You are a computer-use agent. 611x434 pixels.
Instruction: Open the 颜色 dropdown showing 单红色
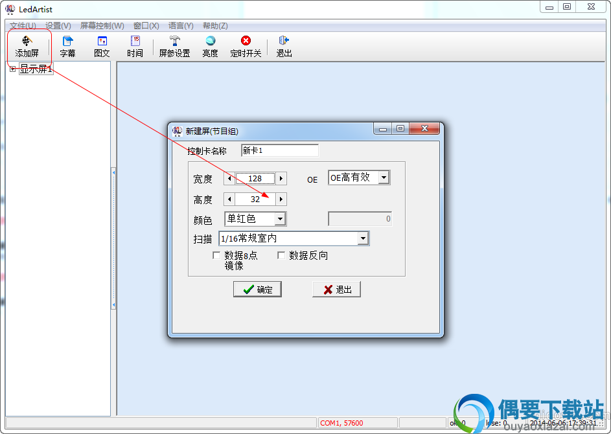pos(280,219)
